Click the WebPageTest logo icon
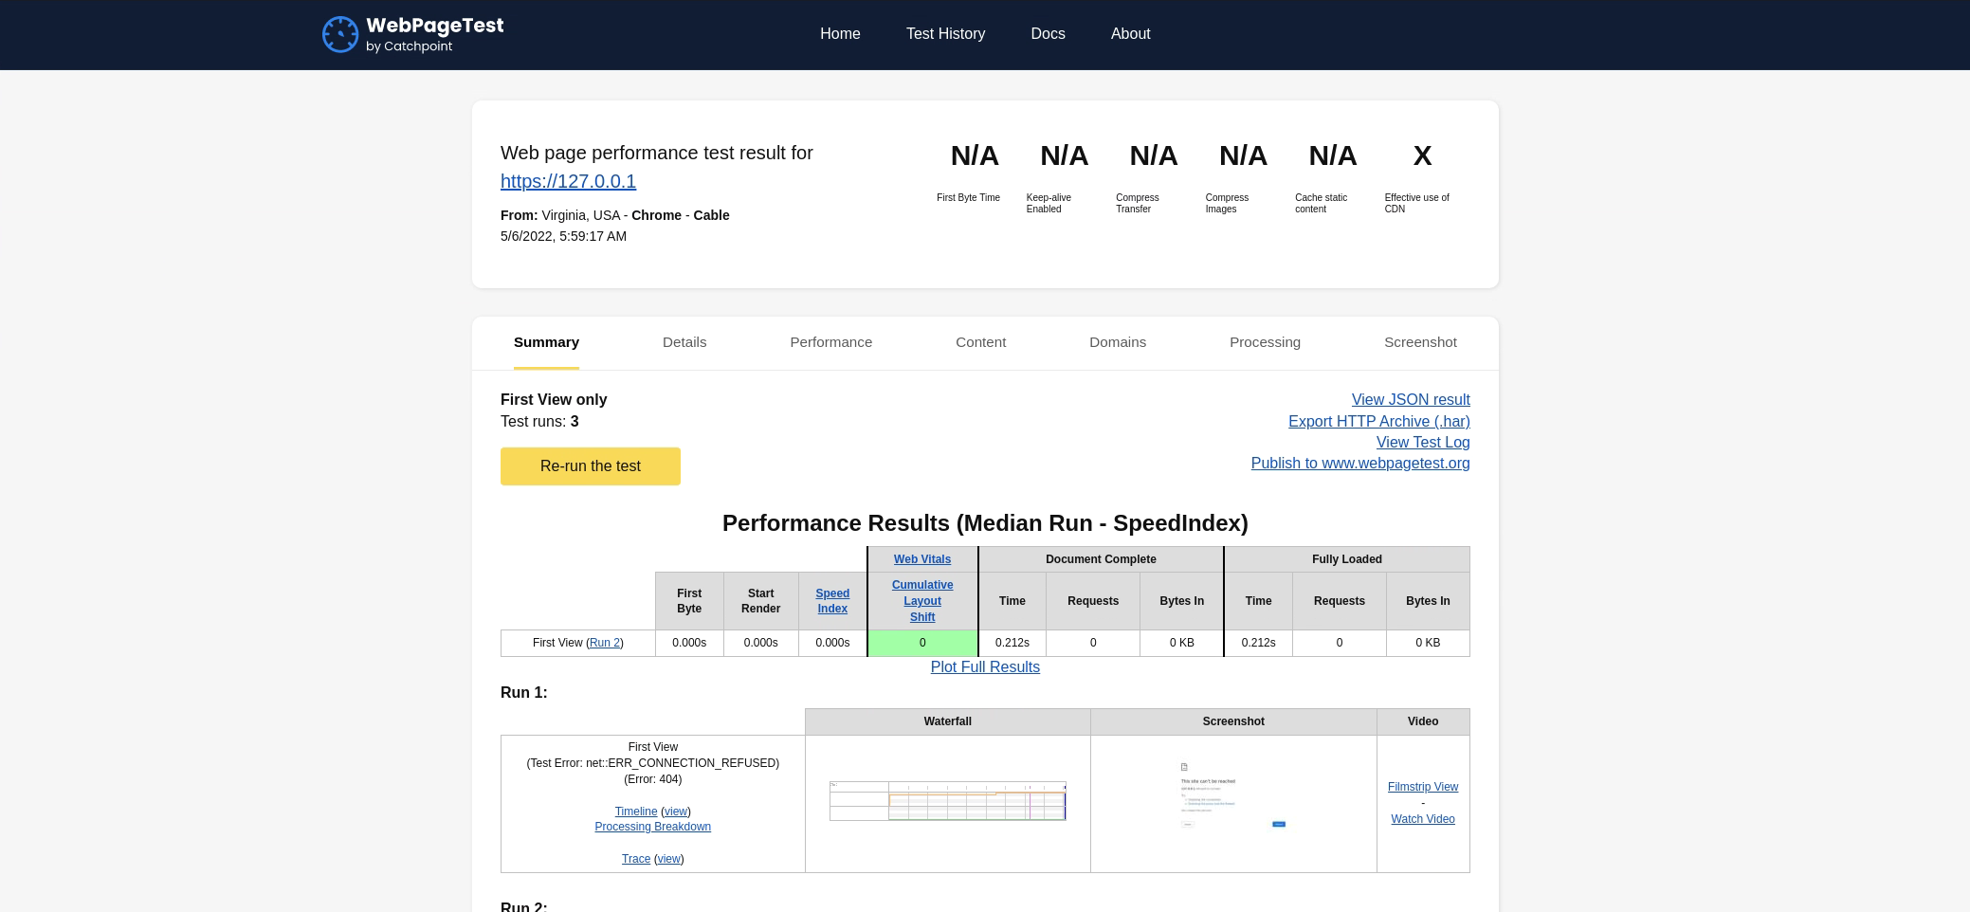 tap(340, 34)
